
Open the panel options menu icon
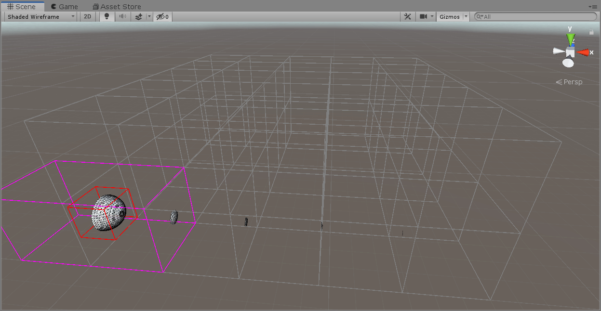pos(592,7)
